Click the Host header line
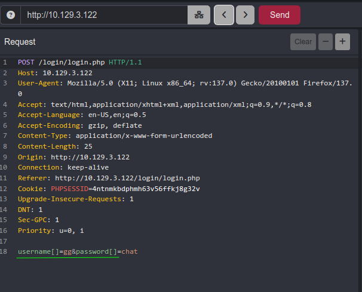Viewport: 362px width, 292px height. click(54, 73)
